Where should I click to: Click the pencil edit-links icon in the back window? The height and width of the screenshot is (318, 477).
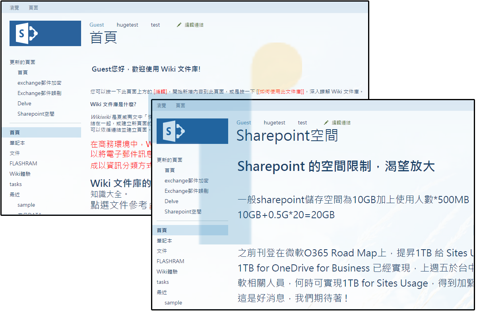coord(179,25)
